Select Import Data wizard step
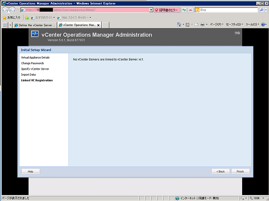The height and width of the screenshot is (201, 269). [x=28, y=75]
